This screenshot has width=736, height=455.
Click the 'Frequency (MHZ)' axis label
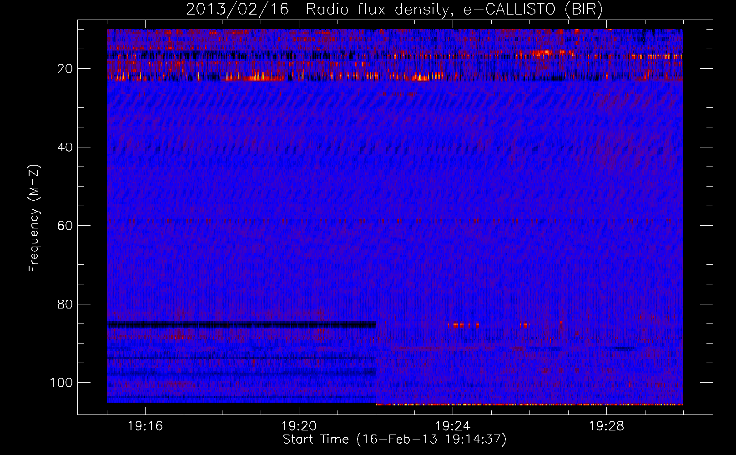(34, 218)
